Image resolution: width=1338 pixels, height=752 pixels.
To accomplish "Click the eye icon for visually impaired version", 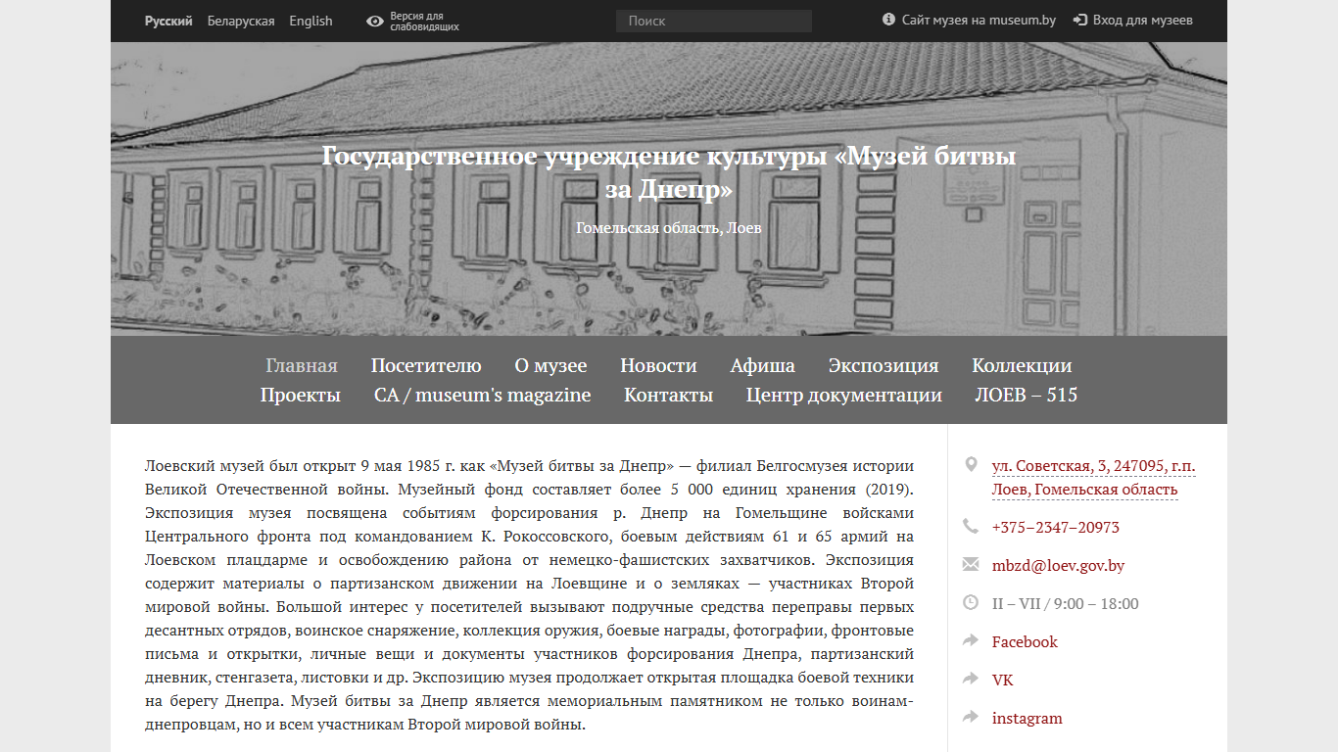I will (374, 21).
